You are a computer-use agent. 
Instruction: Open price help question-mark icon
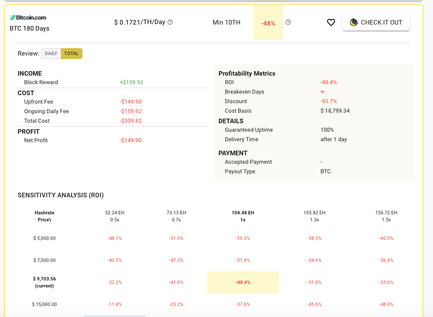coord(170,22)
